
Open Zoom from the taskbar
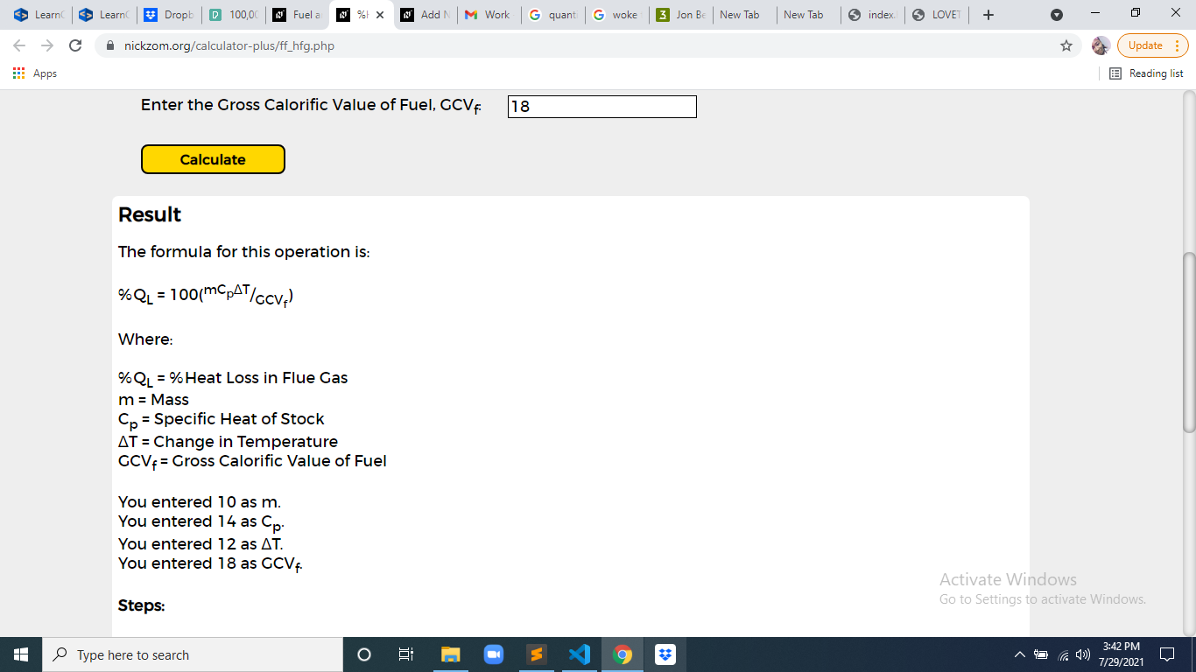coord(493,654)
